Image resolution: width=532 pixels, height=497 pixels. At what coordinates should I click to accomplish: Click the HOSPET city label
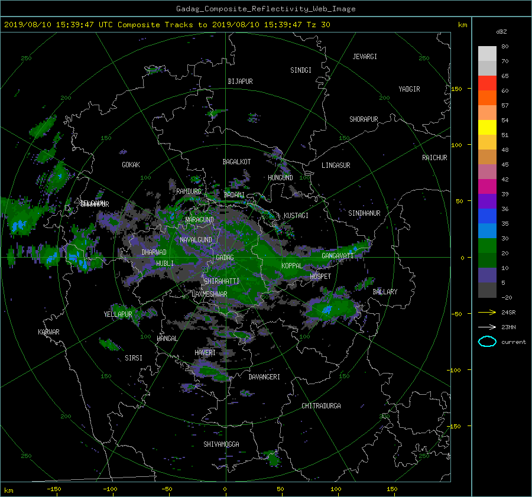click(320, 277)
